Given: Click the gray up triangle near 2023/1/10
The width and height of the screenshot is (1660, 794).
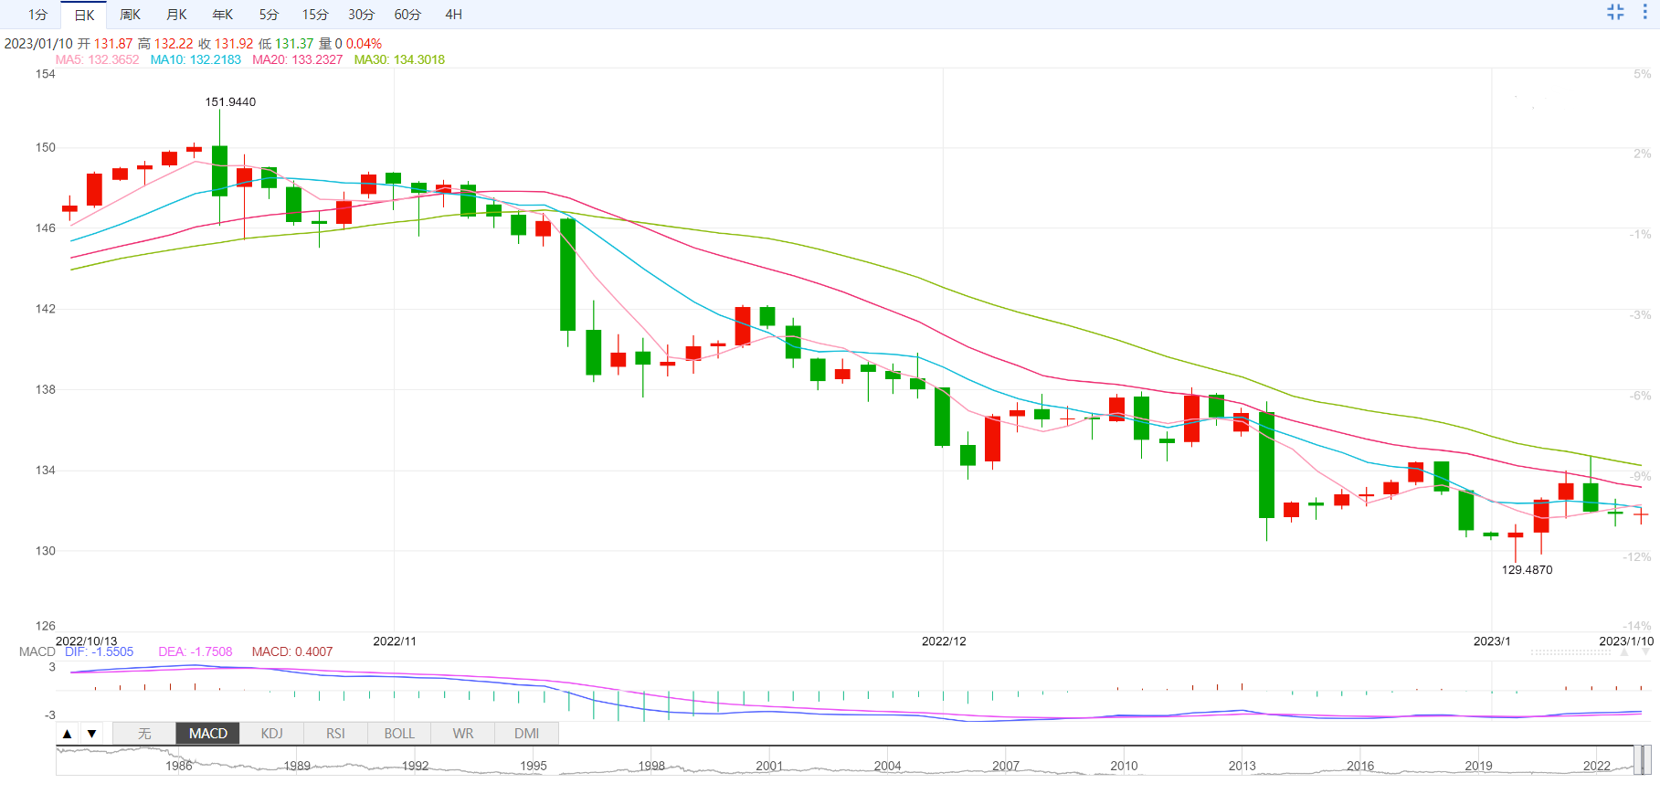Looking at the screenshot, I should click(x=1625, y=653).
